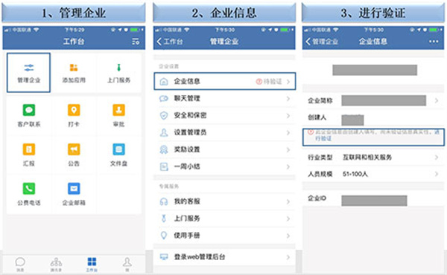The width and height of the screenshot is (447, 275).
Task: Open the 安全和保密 settings row
Action: 225,115
